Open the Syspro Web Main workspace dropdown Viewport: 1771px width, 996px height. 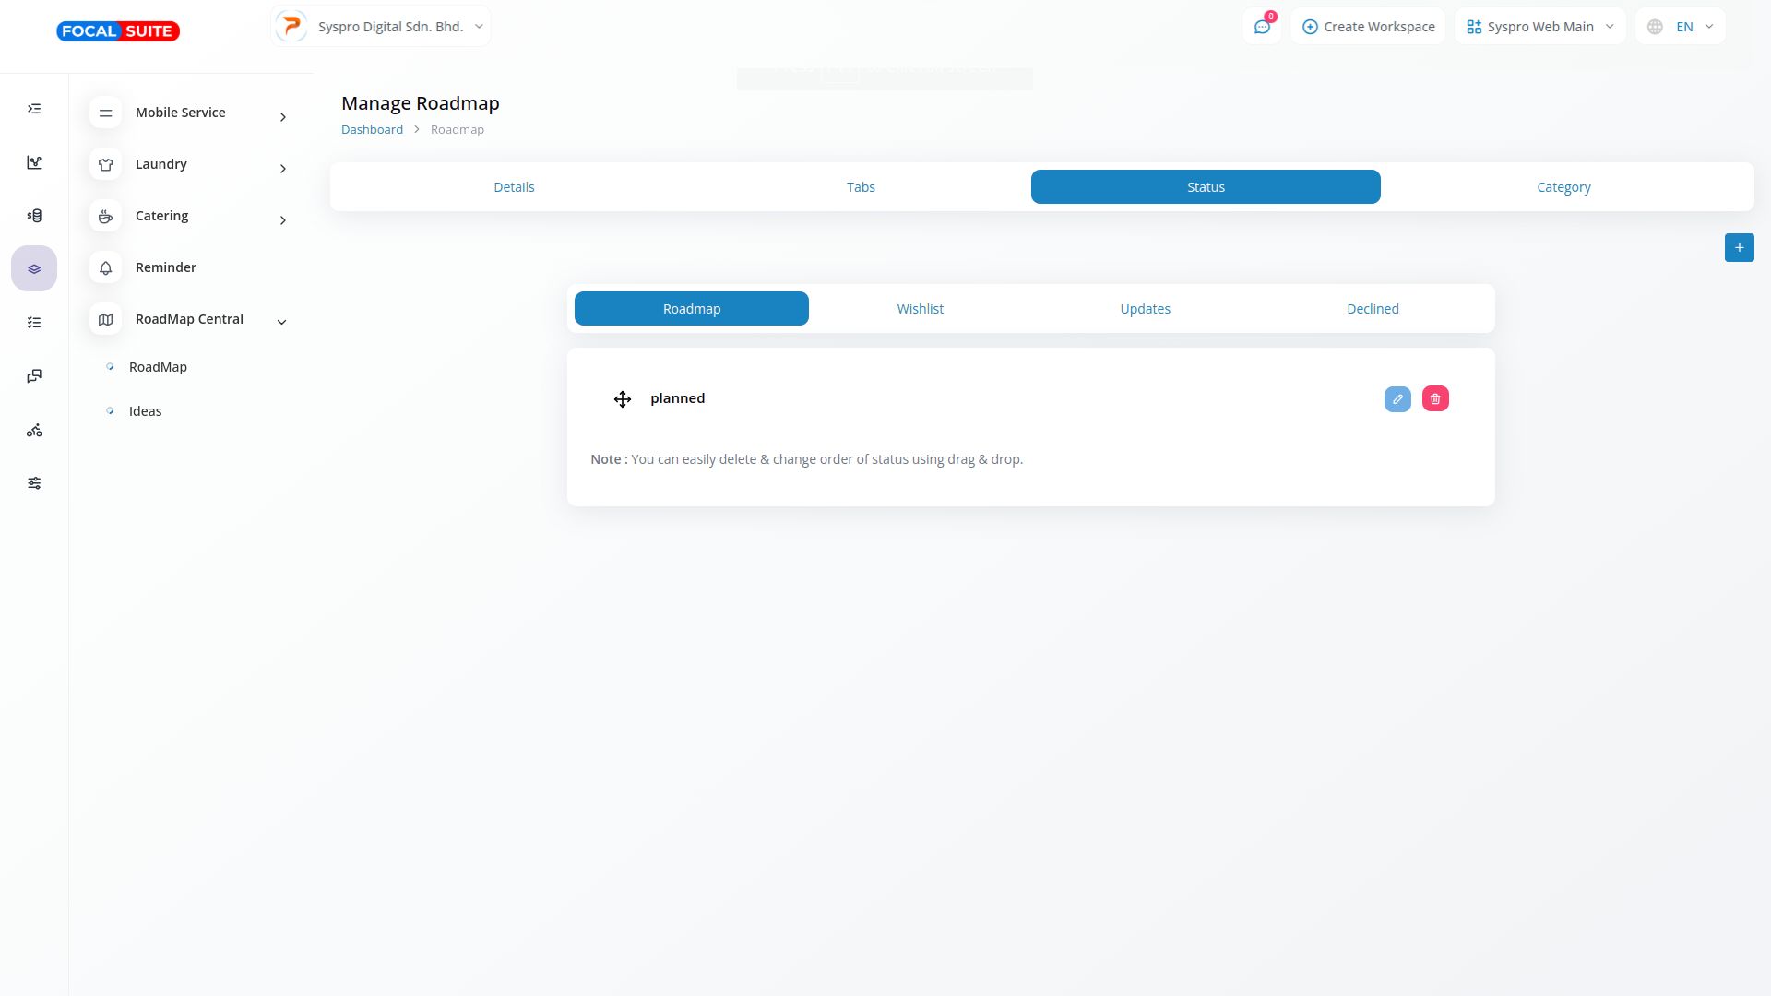tap(1539, 27)
